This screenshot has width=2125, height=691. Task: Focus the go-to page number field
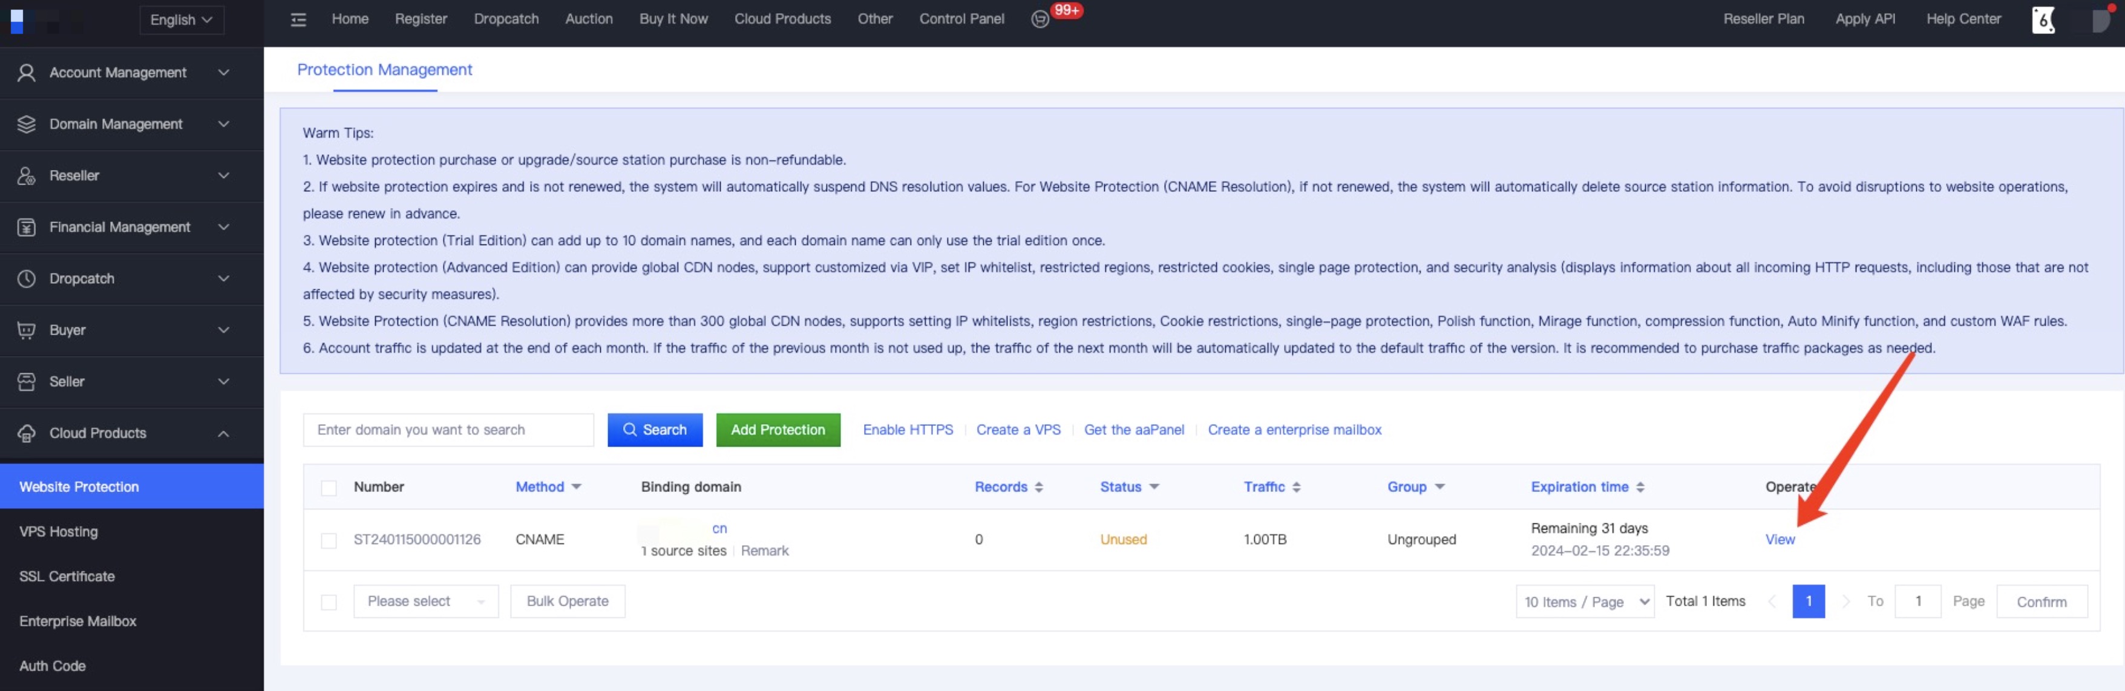coord(1918,601)
